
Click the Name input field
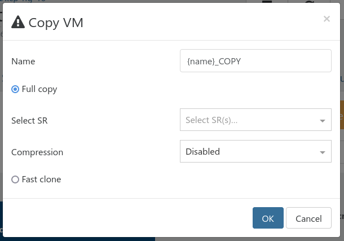pos(255,61)
